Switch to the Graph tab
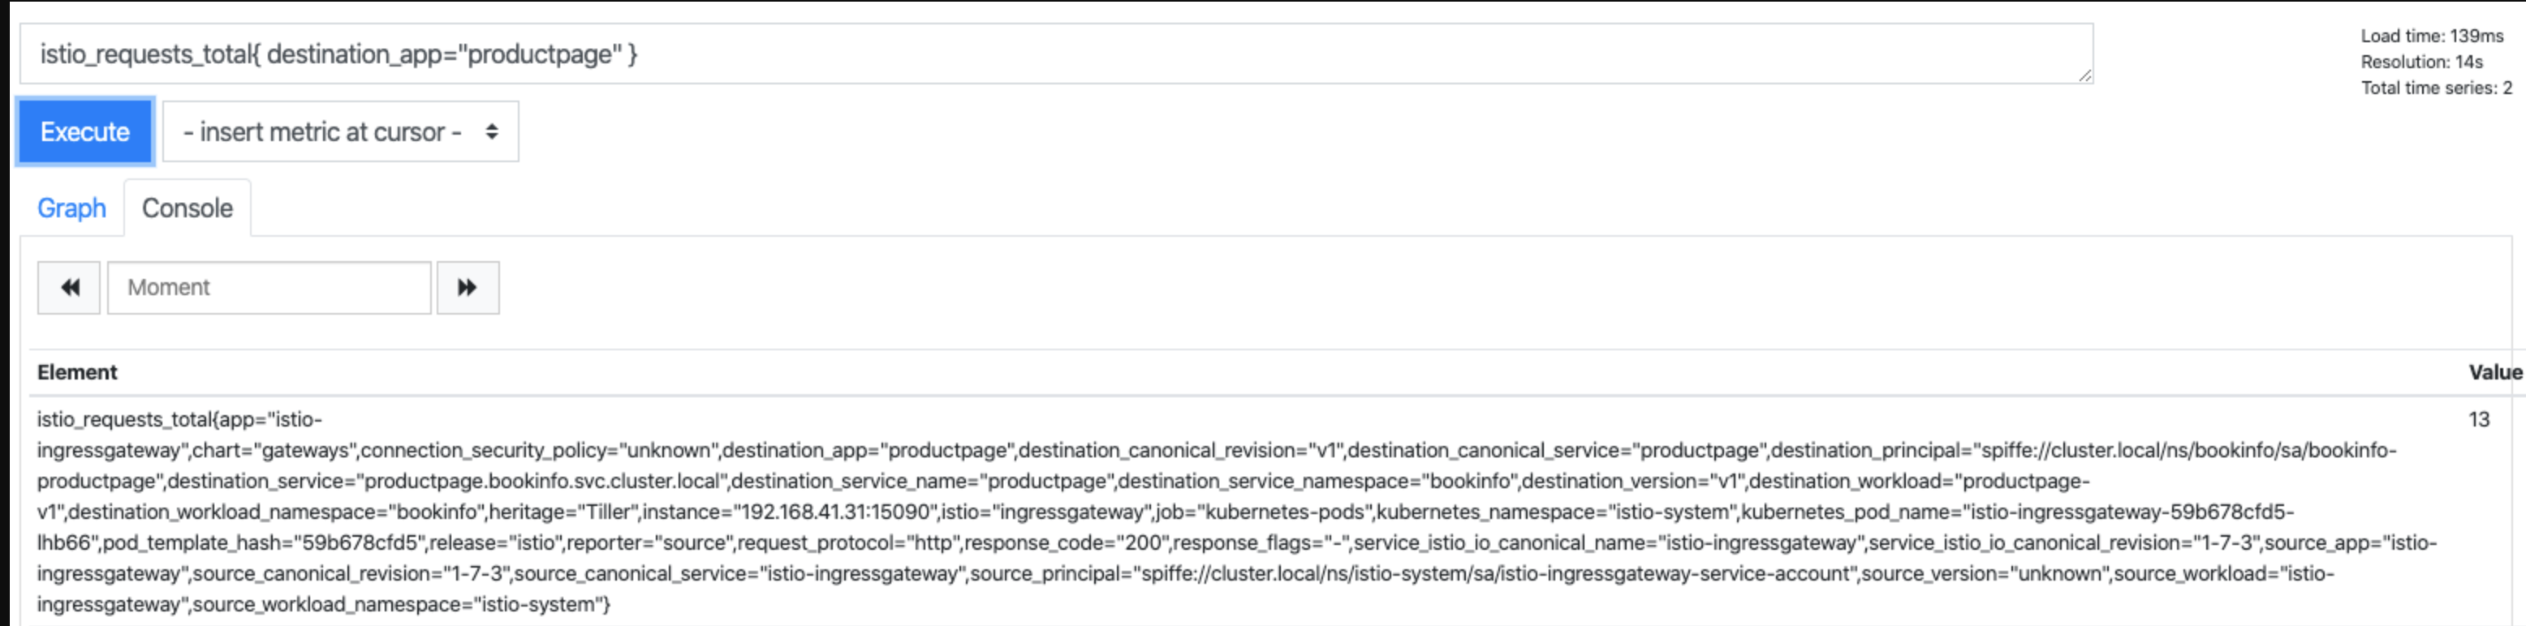Image resolution: width=2526 pixels, height=626 pixels. 71,208
